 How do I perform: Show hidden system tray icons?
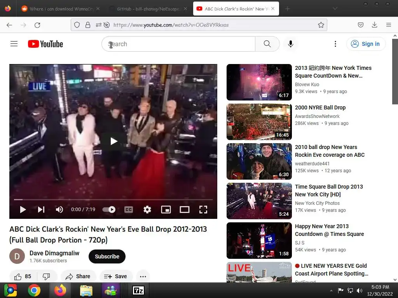point(331,291)
